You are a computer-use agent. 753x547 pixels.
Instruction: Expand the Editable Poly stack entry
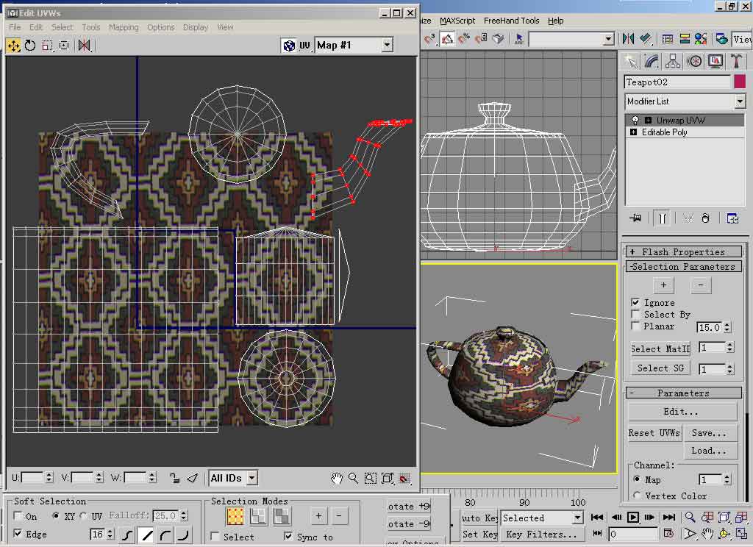click(x=633, y=132)
